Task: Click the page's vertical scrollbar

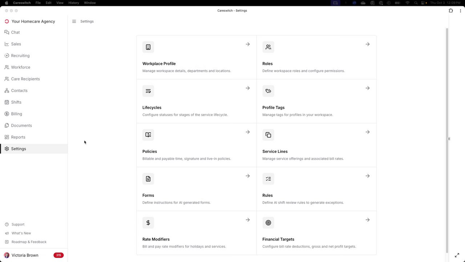Action: (447, 138)
